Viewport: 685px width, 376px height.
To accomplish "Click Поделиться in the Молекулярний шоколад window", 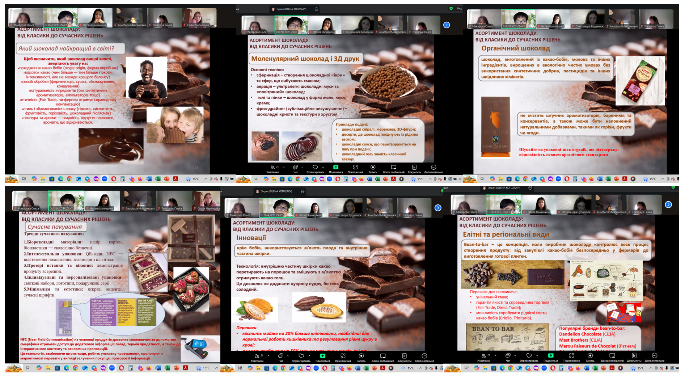I will point(336,168).
